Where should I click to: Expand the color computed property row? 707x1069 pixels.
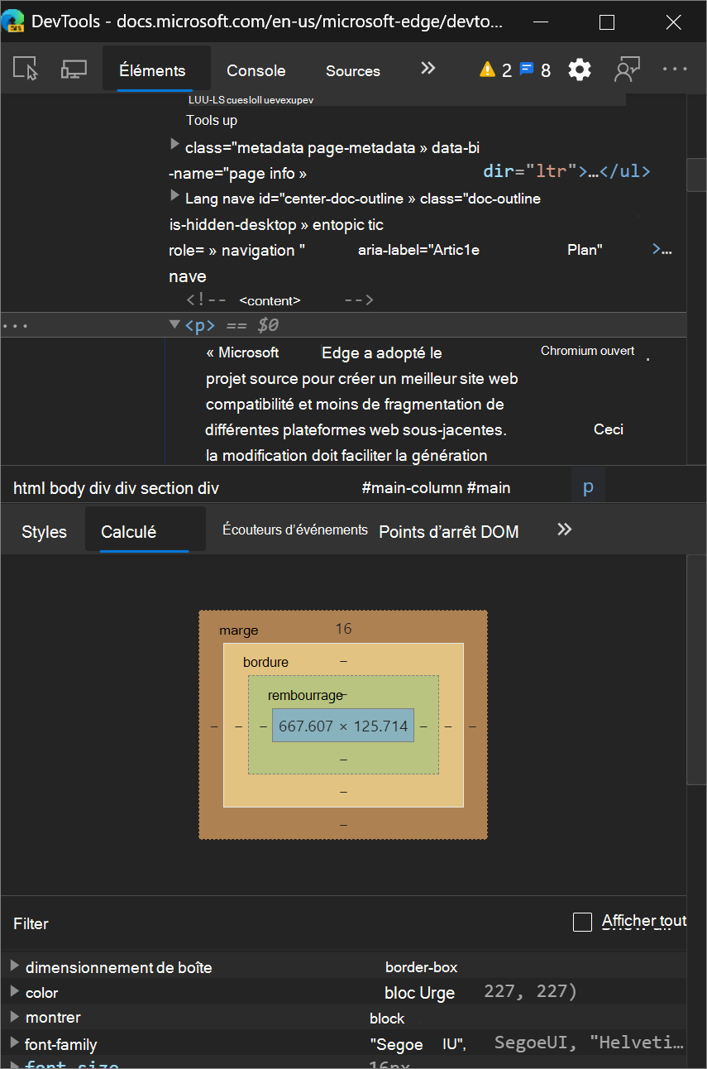(13, 993)
